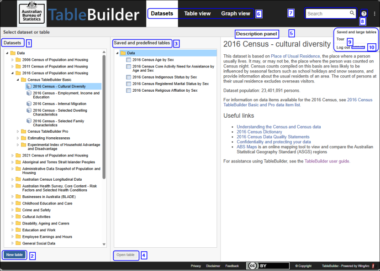Image resolution: width=380 pixels, height=271 pixels.
Task: Click cube icon of Selected Dwelling Characteristics
Action: [29, 110]
